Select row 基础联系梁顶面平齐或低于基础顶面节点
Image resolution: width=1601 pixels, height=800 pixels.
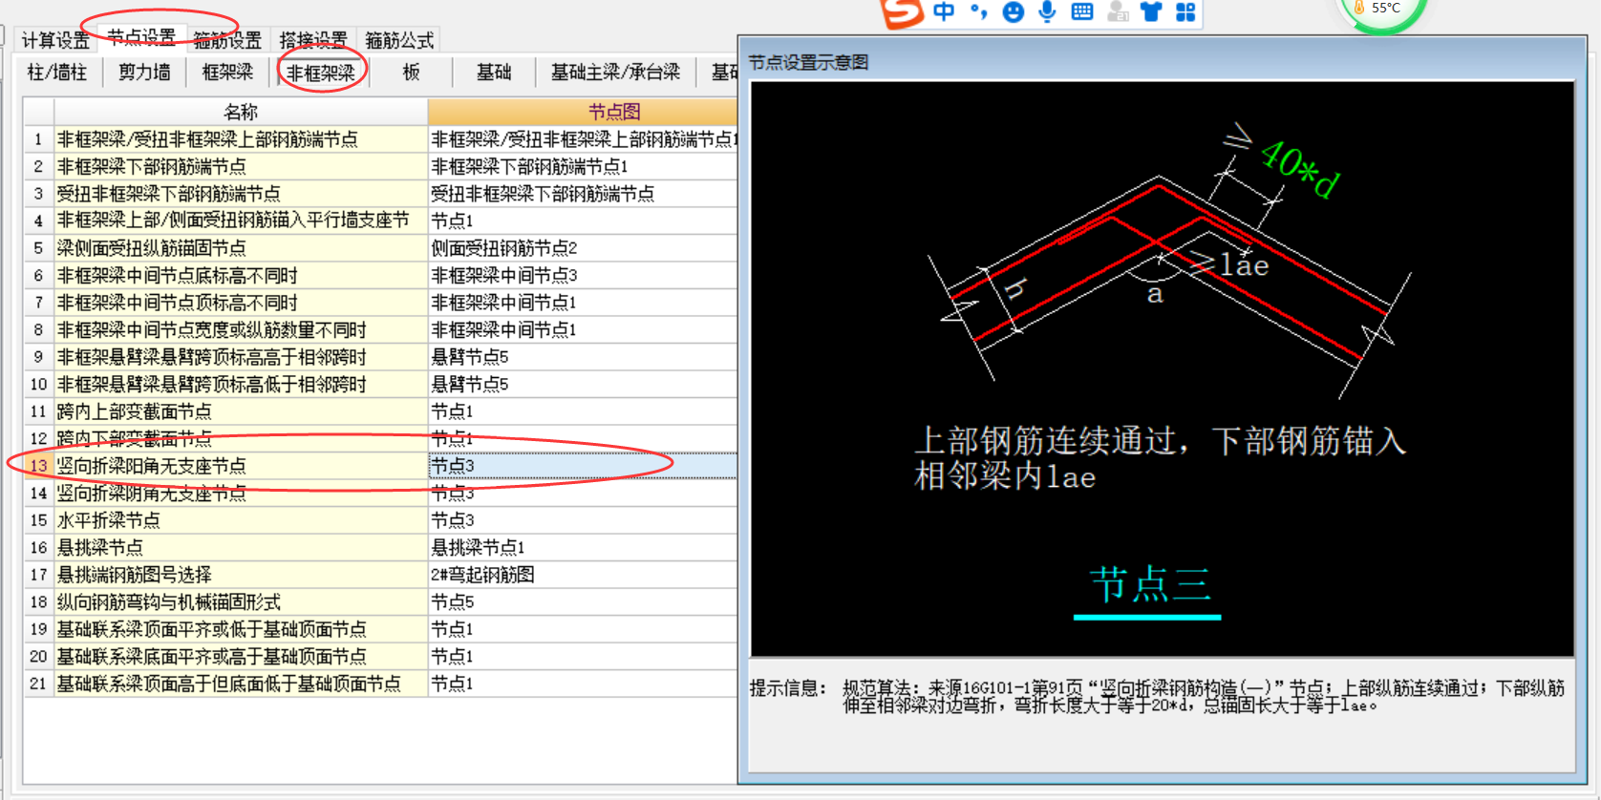[241, 629]
